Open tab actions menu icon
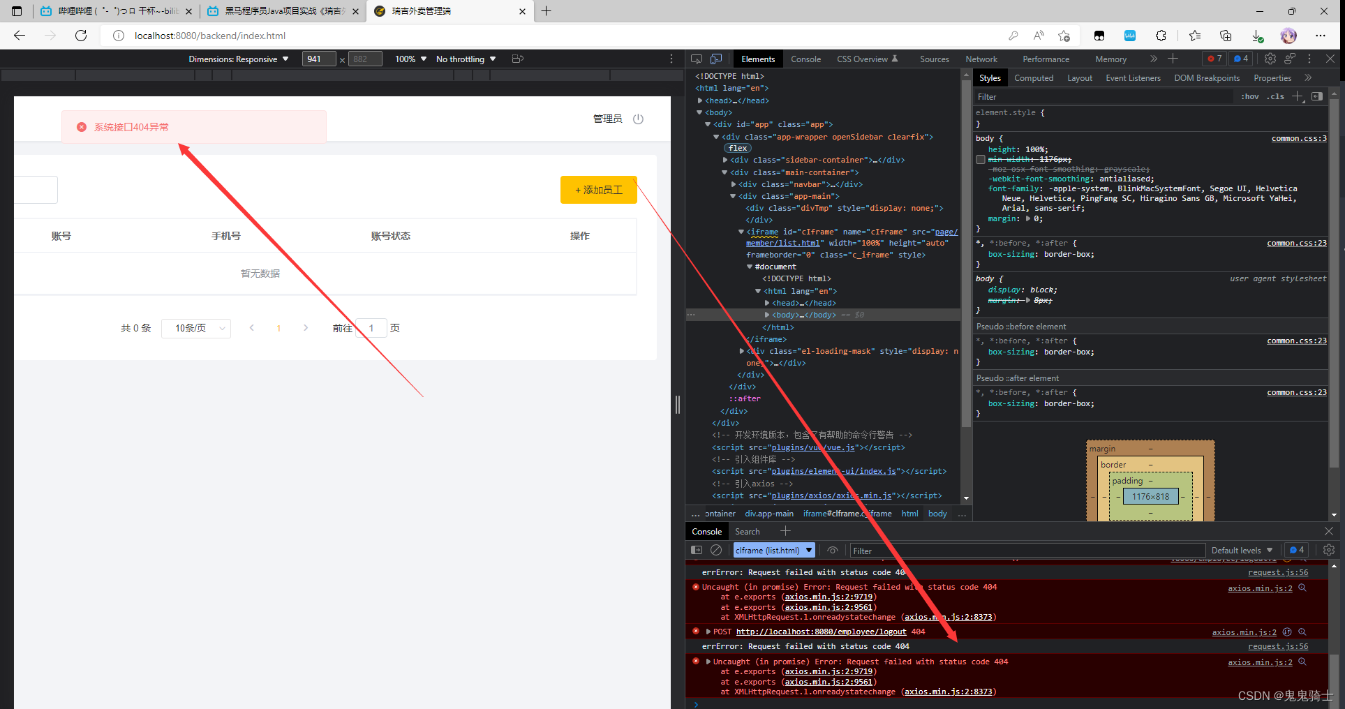 coord(17,11)
